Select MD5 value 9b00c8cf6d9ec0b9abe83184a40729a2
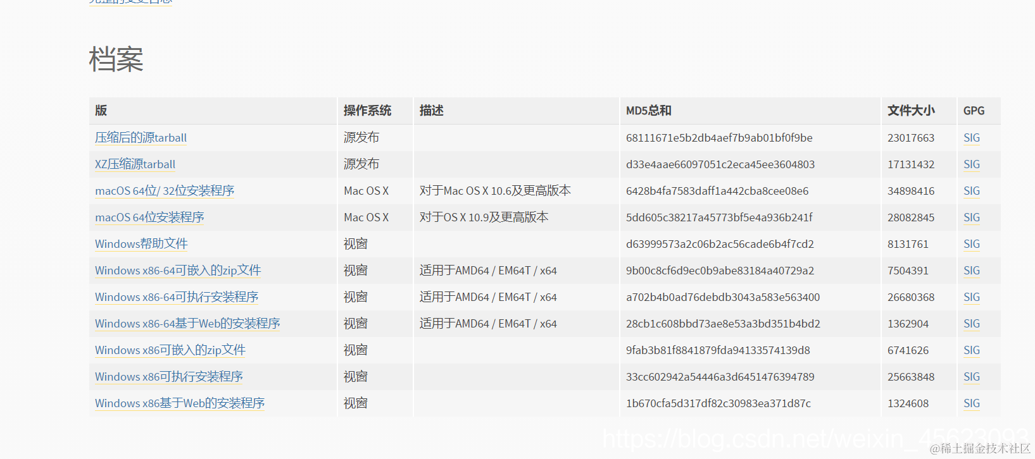1035x459 pixels. coord(720,271)
